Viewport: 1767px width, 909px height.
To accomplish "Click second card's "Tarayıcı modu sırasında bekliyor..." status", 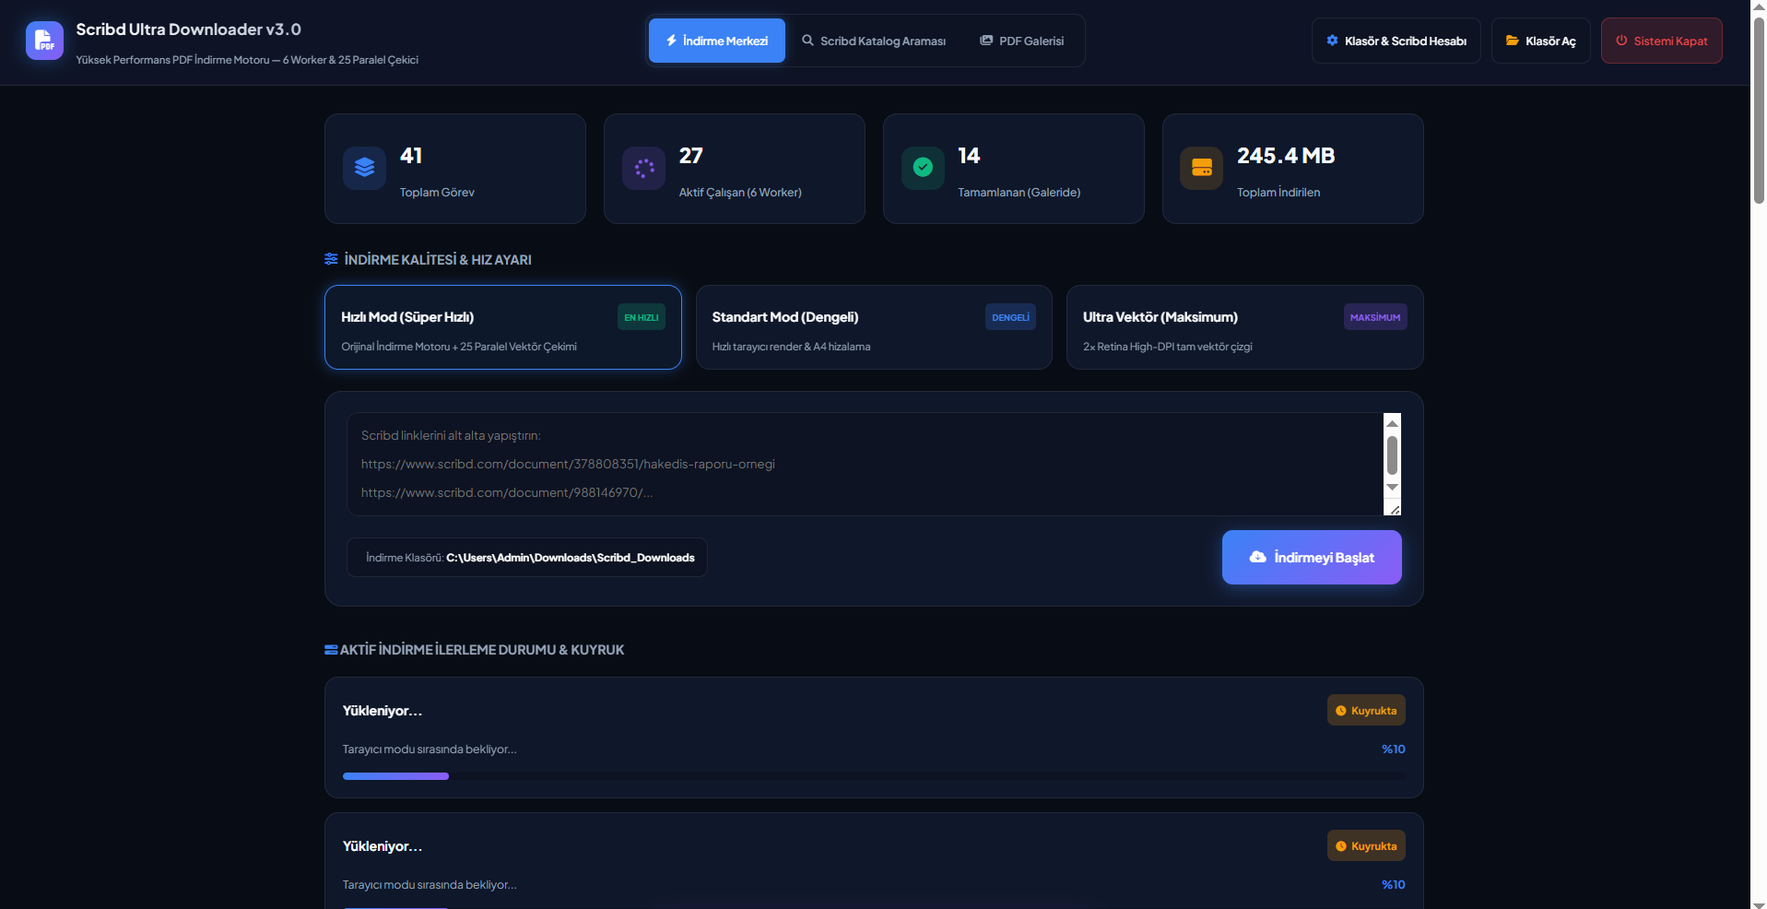I will pyautogui.click(x=430, y=885).
